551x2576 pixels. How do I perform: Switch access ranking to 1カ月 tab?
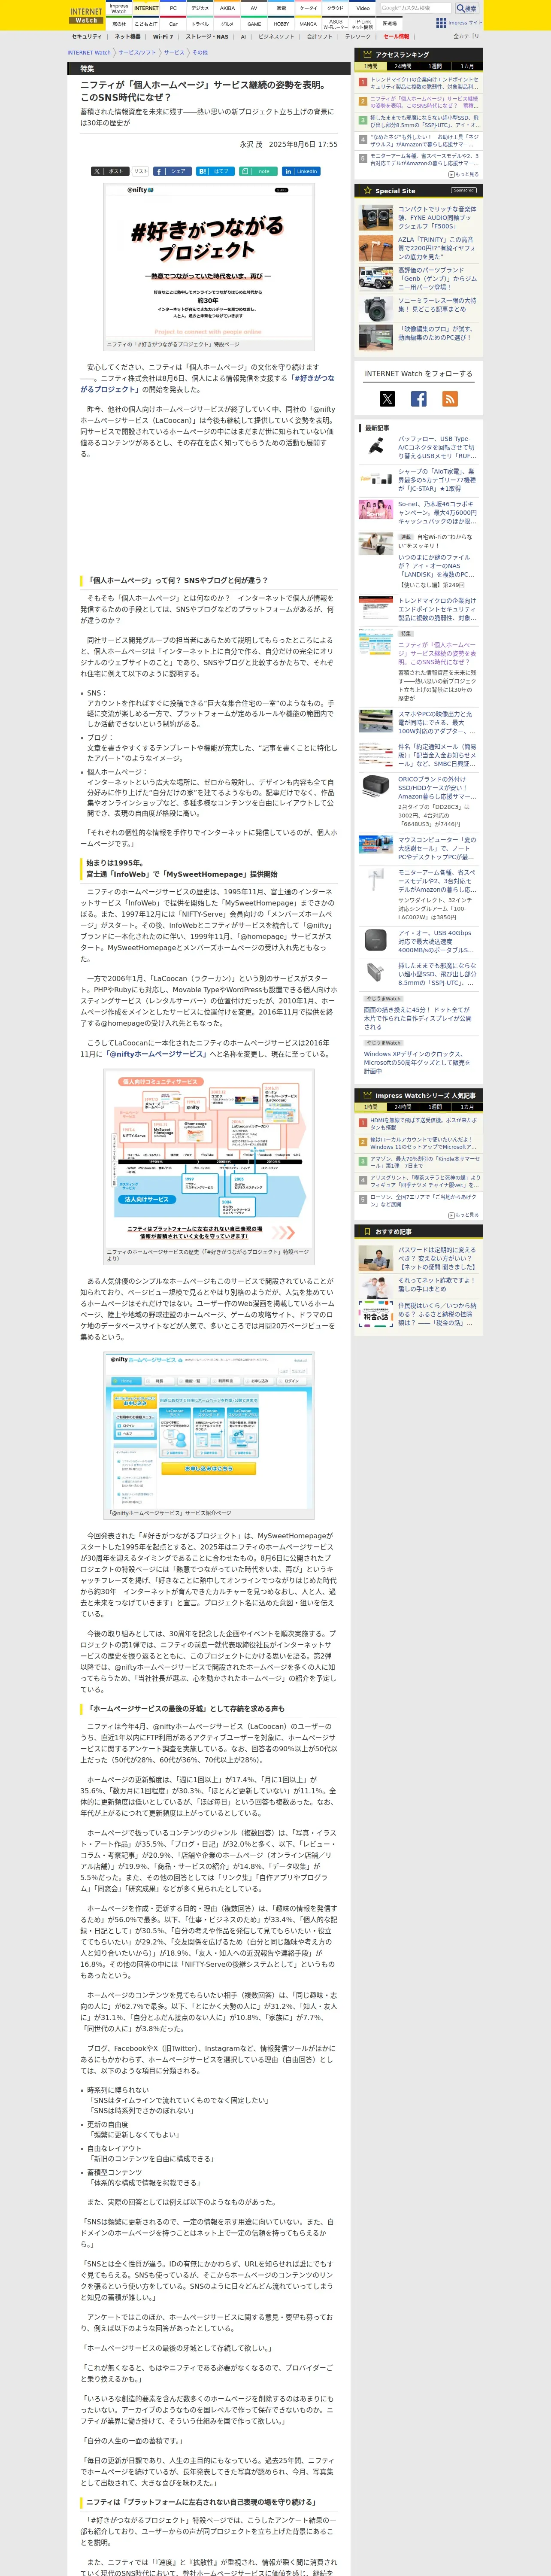click(x=467, y=66)
